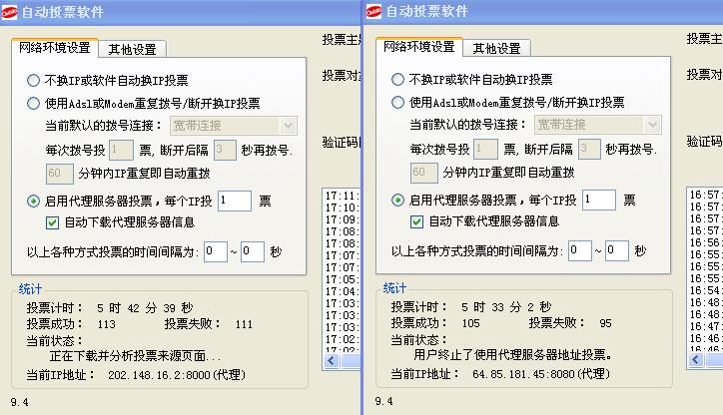The width and height of the screenshot is (723, 415).
Task: Enable 启用代理服务器投票 radio in the left window
Action: (34, 201)
